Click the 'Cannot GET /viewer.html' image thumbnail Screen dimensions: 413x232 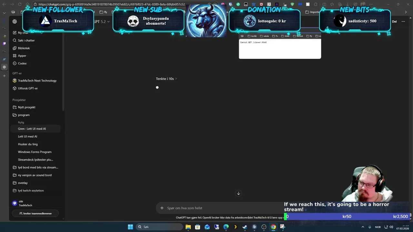[280, 47]
